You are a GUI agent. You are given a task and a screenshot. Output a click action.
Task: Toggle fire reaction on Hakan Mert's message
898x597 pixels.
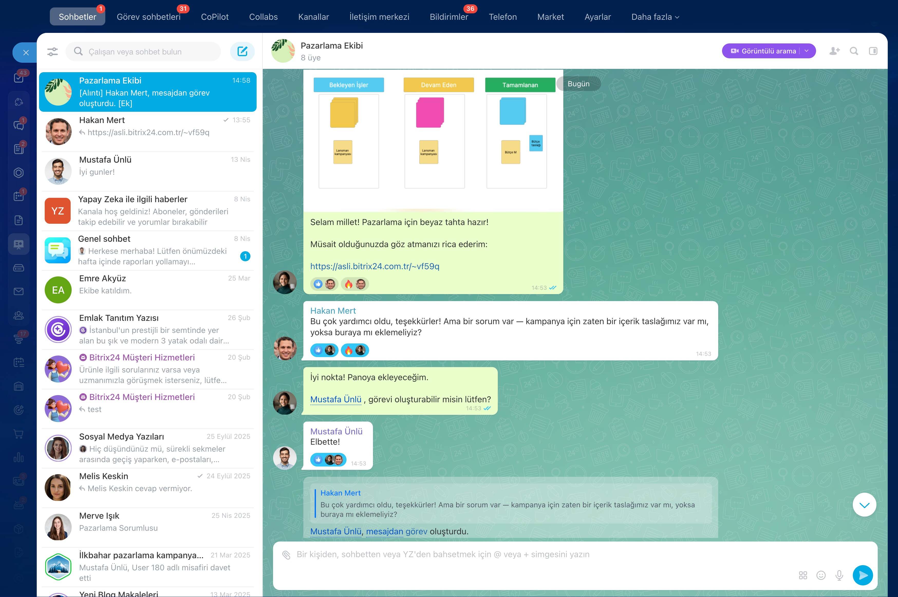[348, 350]
